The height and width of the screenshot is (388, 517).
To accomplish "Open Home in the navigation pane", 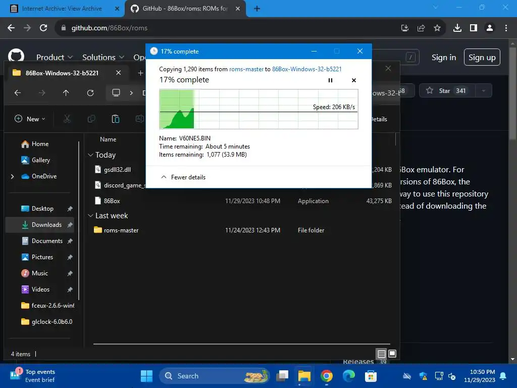I will click(40, 144).
